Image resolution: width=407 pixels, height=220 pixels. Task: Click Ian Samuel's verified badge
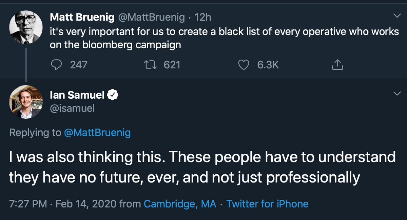[112, 96]
